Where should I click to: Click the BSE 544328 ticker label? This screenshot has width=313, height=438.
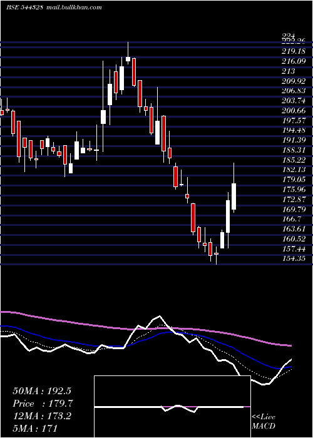tap(24, 8)
